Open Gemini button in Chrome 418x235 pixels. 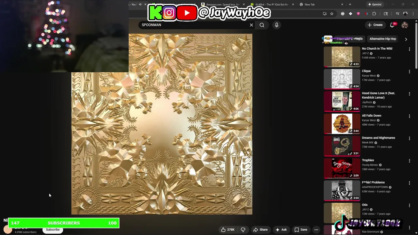tap(375, 4)
